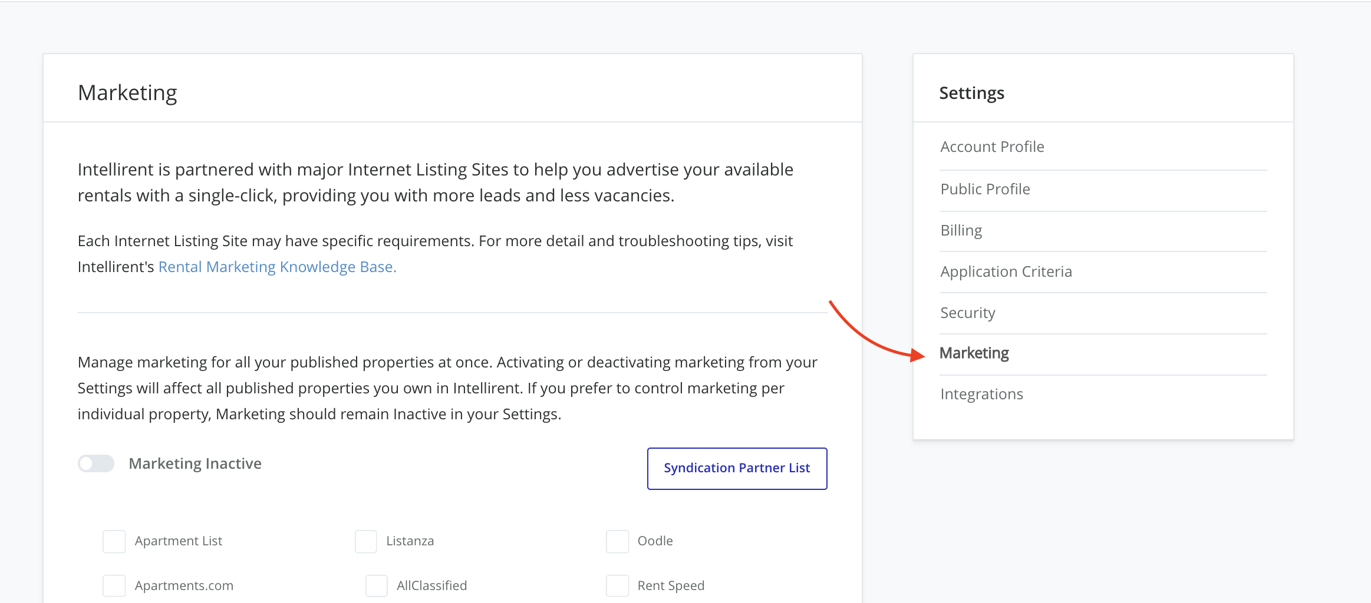Image resolution: width=1371 pixels, height=603 pixels.
Task: Switch to Security settings
Action: 967,313
